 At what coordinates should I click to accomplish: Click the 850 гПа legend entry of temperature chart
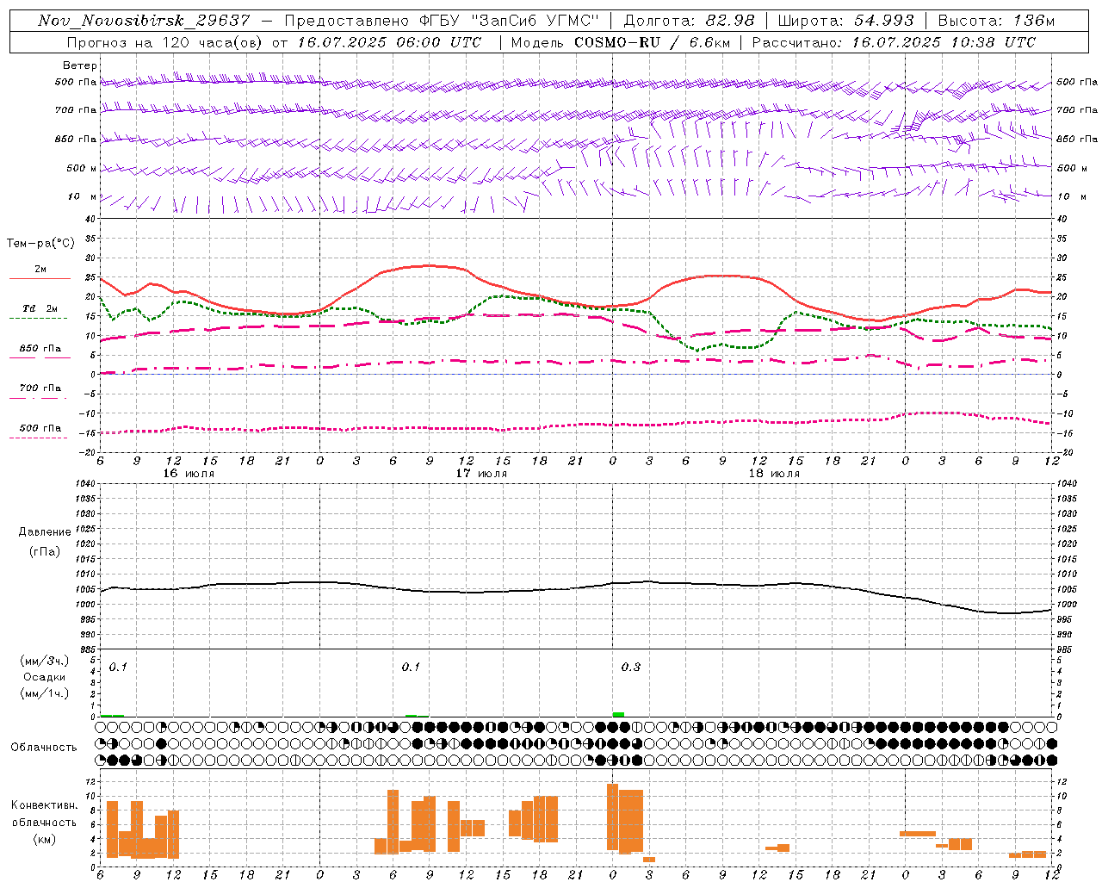point(40,349)
